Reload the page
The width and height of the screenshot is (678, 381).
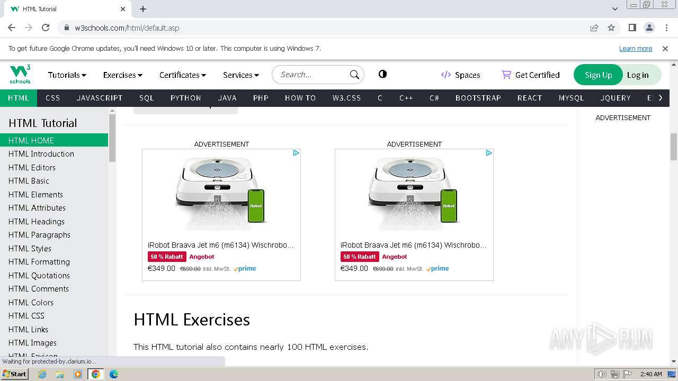pos(46,28)
